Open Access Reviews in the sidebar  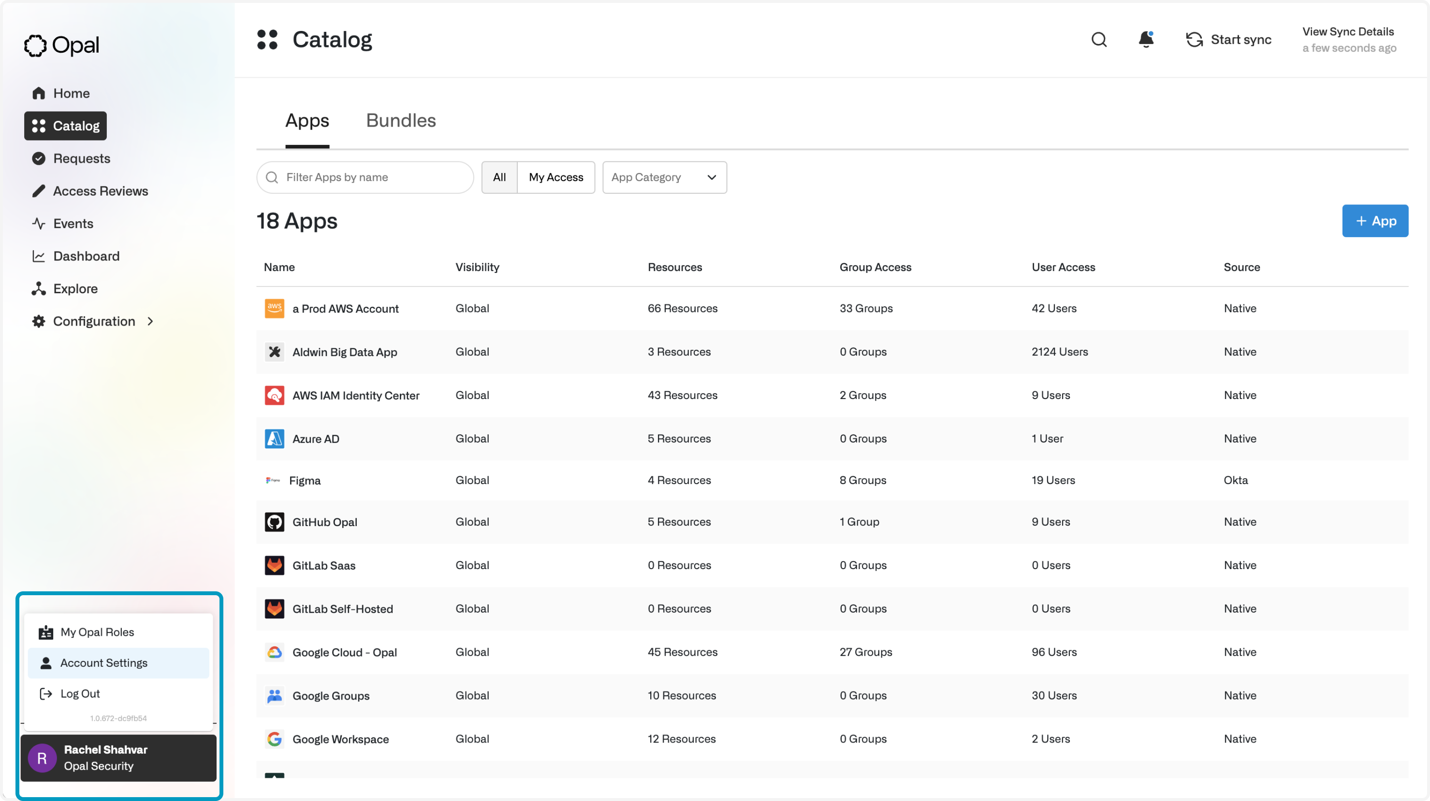coord(89,191)
